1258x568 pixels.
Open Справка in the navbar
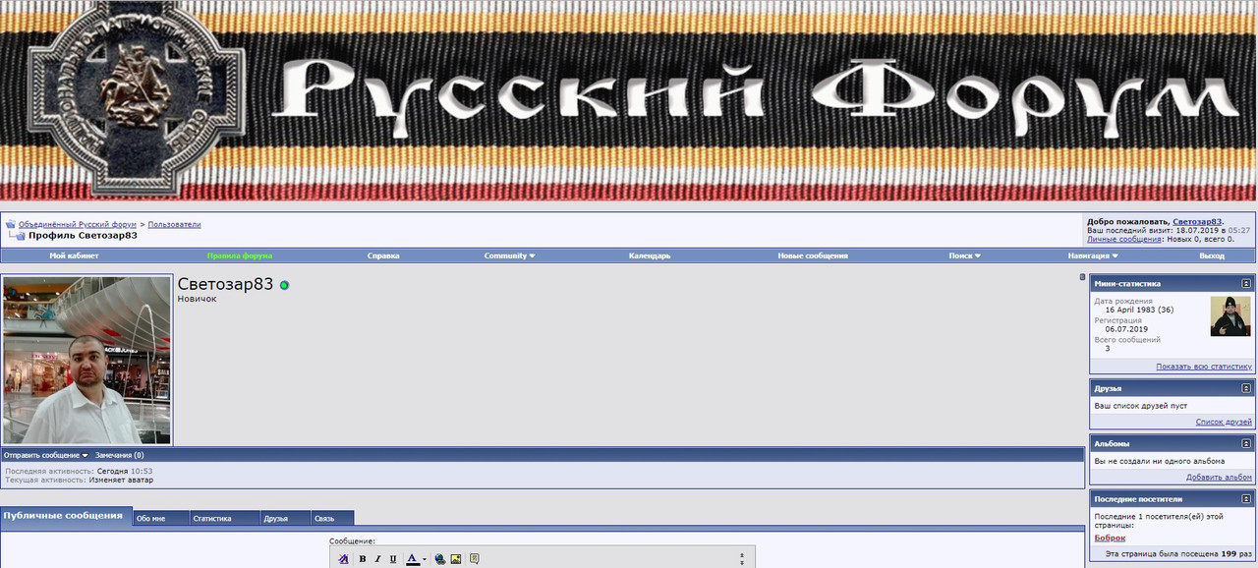click(383, 256)
